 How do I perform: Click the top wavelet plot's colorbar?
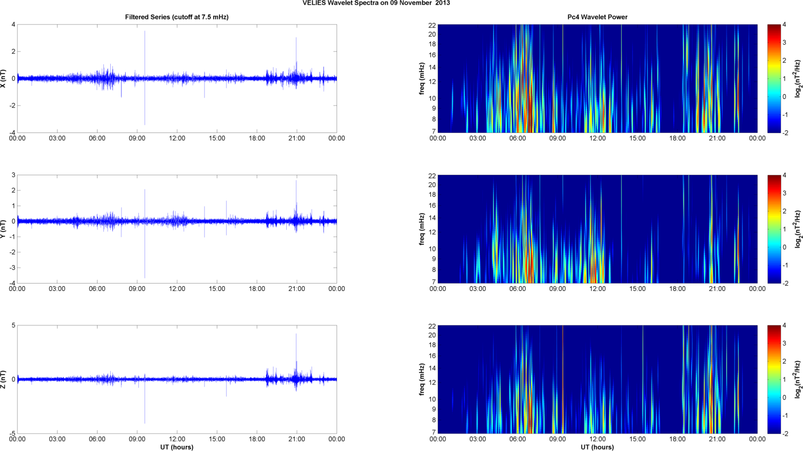(x=774, y=78)
